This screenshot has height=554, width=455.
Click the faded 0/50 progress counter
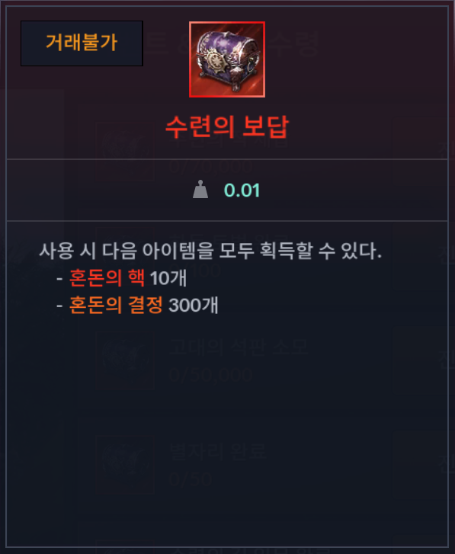191,479
